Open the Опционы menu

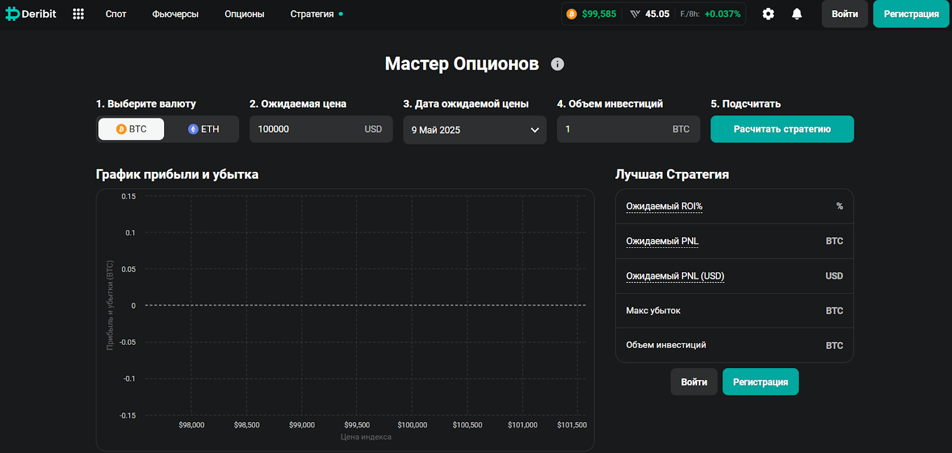[245, 14]
